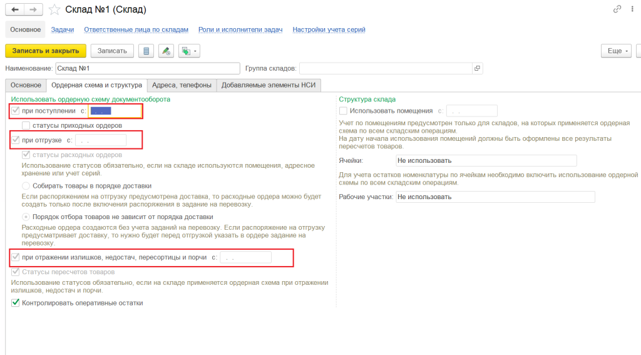
Task: Toggle Контролировать оперативные остатки checkbox
Action: (x=16, y=302)
